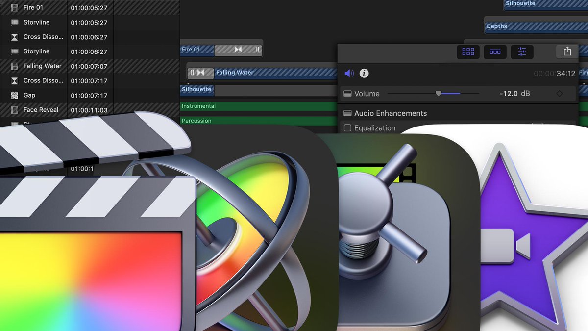Viewport: 588px width, 331px height.
Task: Open the Info inspector icon
Action: click(364, 73)
